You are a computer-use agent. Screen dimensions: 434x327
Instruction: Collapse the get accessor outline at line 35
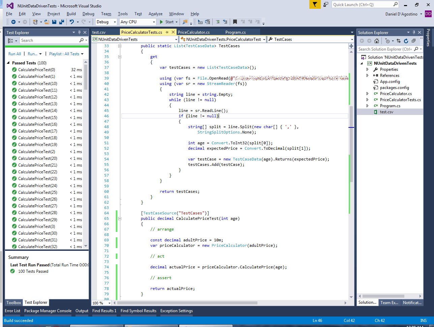pos(120,57)
